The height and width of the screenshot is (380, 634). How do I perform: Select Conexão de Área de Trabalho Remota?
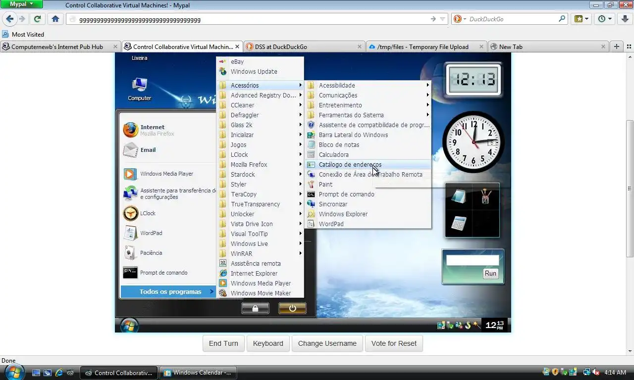point(368,174)
